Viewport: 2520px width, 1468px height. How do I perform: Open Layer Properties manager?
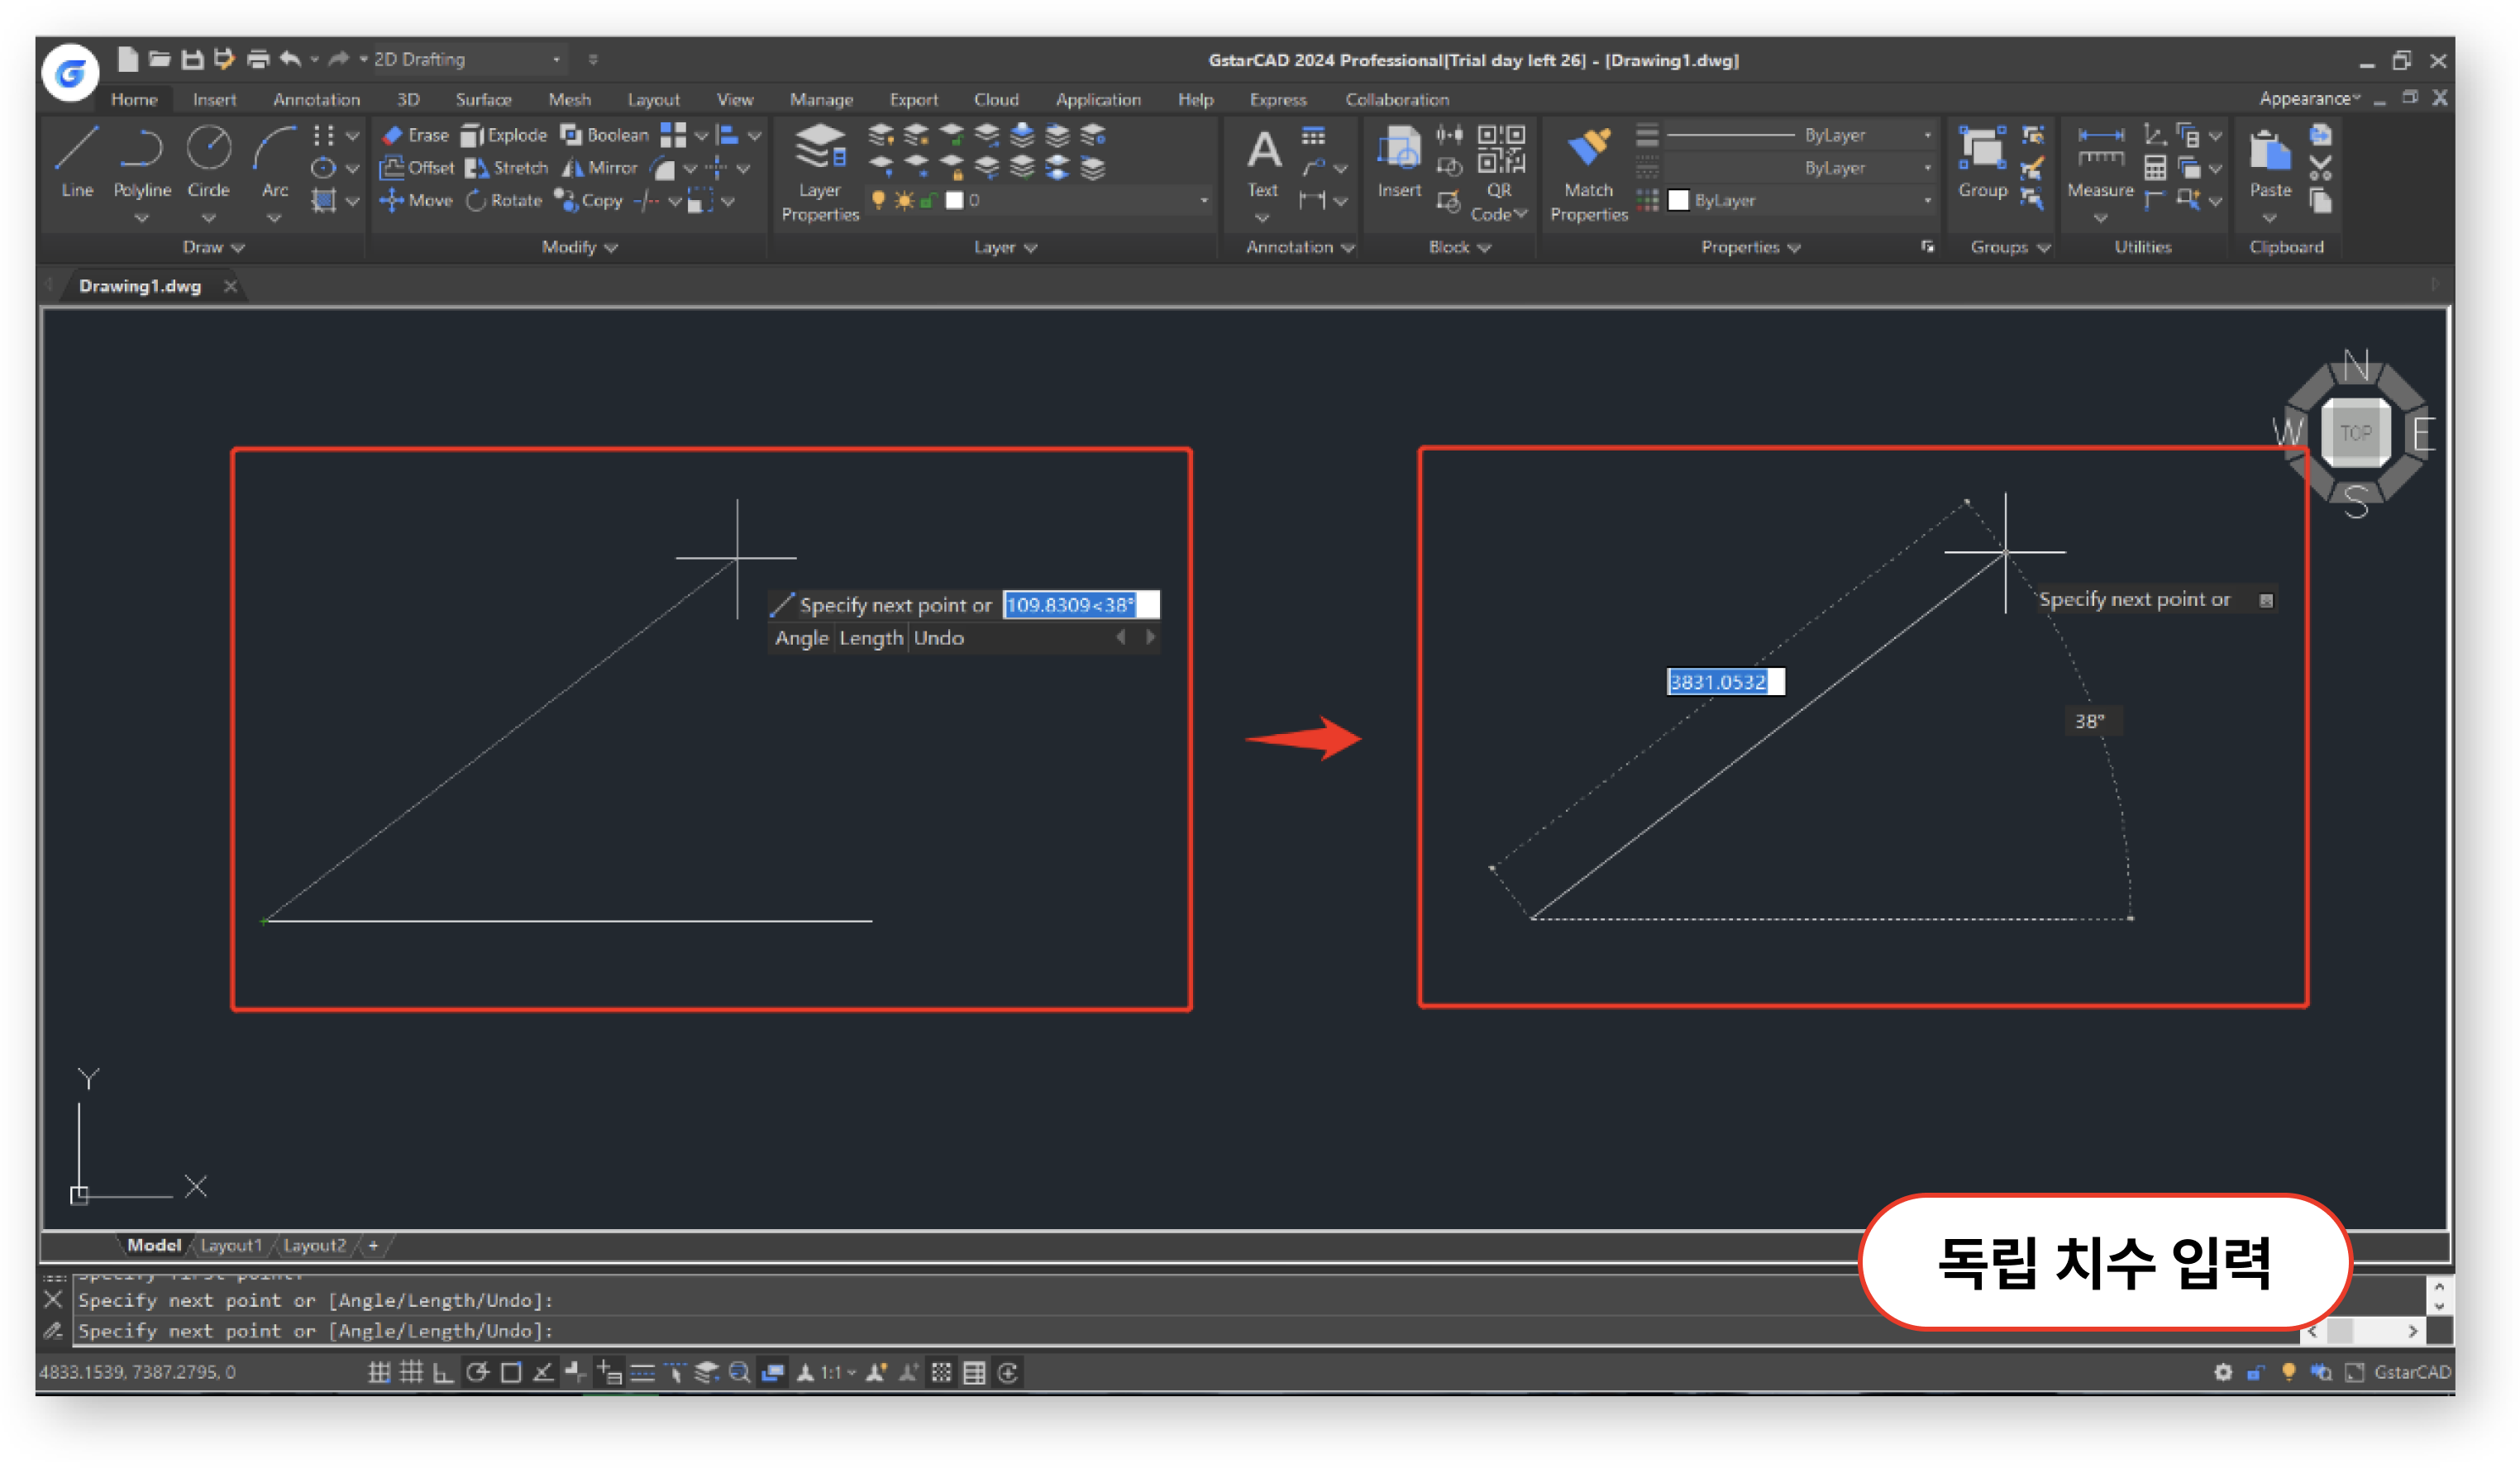click(x=820, y=172)
